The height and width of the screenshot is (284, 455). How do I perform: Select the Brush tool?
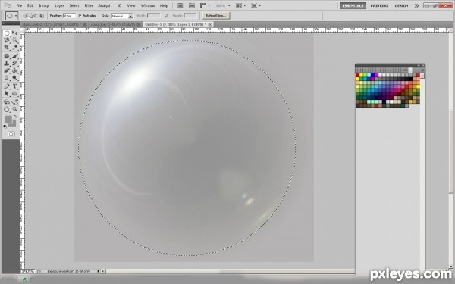click(x=15, y=56)
